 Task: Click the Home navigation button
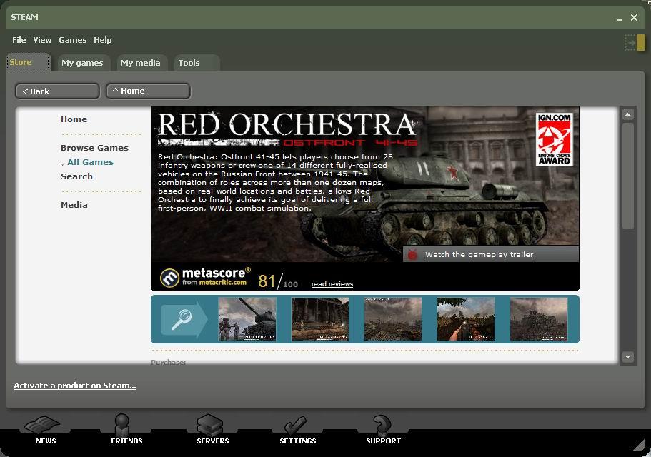tap(148, 91)
